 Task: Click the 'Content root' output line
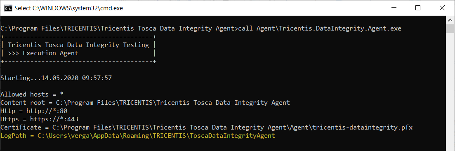point(145,102)
